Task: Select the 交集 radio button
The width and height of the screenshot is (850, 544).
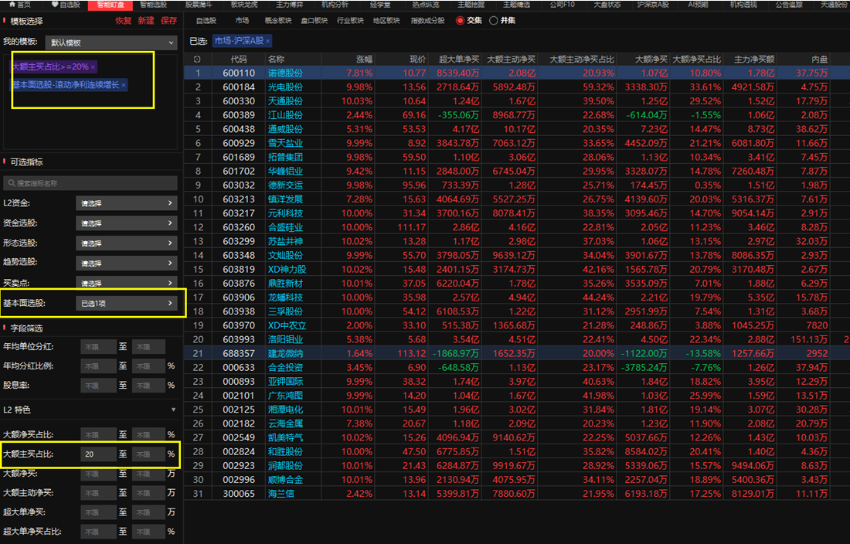Action: pyautogui.click(x=461, y=21)
